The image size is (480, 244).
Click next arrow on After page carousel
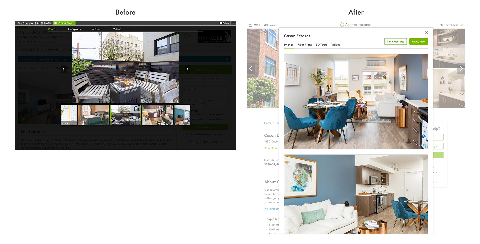tap(461, 69)
